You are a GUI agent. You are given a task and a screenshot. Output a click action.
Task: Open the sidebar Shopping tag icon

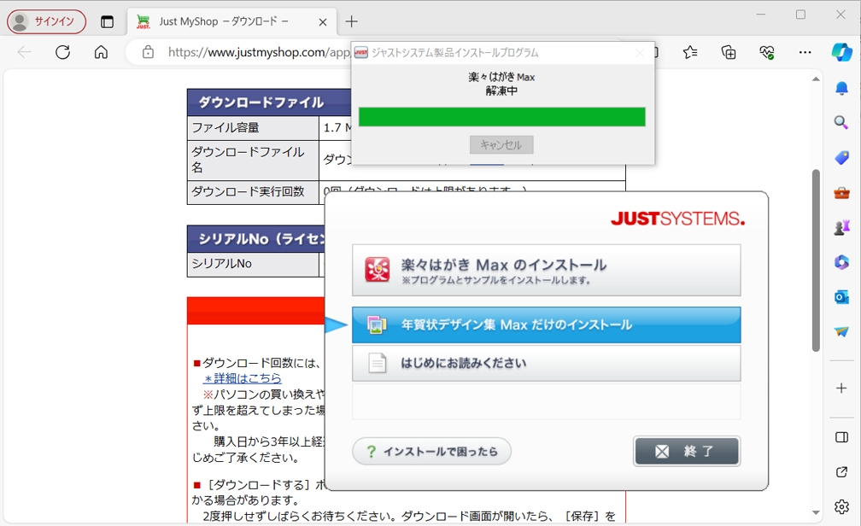842,158
